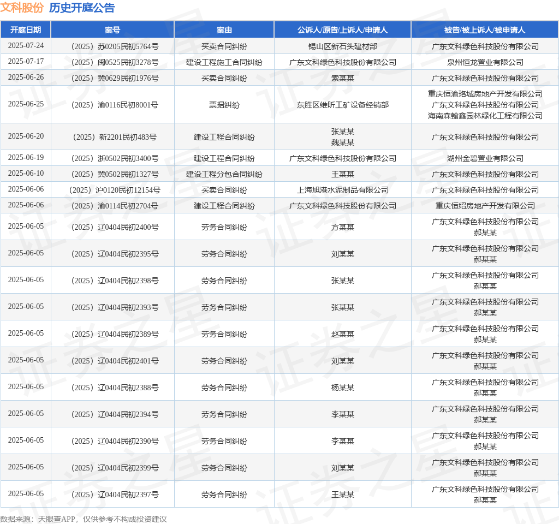Select plaintiff 东胜区维昕工矿设备经销部
This screenshot has width=559, height=524.
[343, 105]
